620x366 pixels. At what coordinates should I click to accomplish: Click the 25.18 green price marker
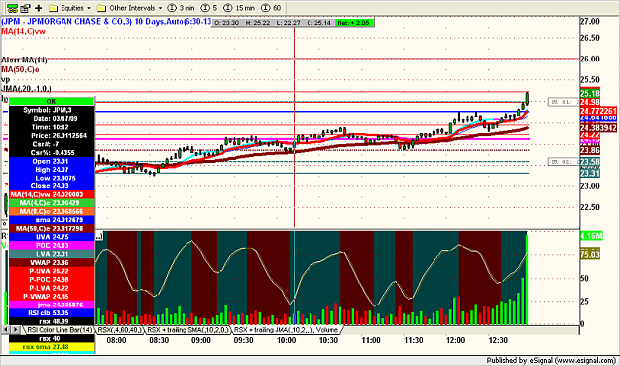(x=590, y=94)
